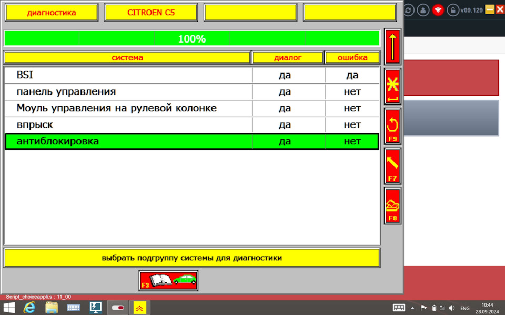505x315 pixels.
Task: Click the volume speaker tray icon
Action: coord(452,308)
